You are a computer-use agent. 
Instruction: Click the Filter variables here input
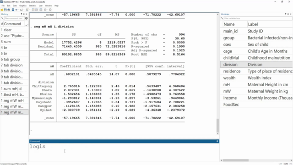pos(258,18)
